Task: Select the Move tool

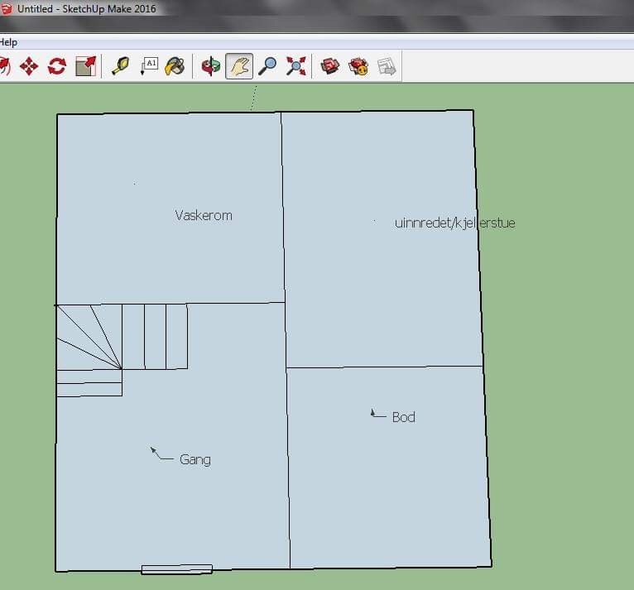Action: click(x=29, y=66)
